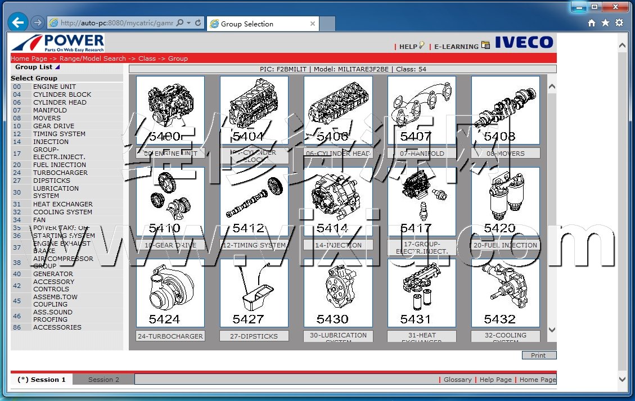The width and height of the screenshot is (635, 401).
Task: Open the address bar search dropdown arrow
Action: (x=188, y=23)
